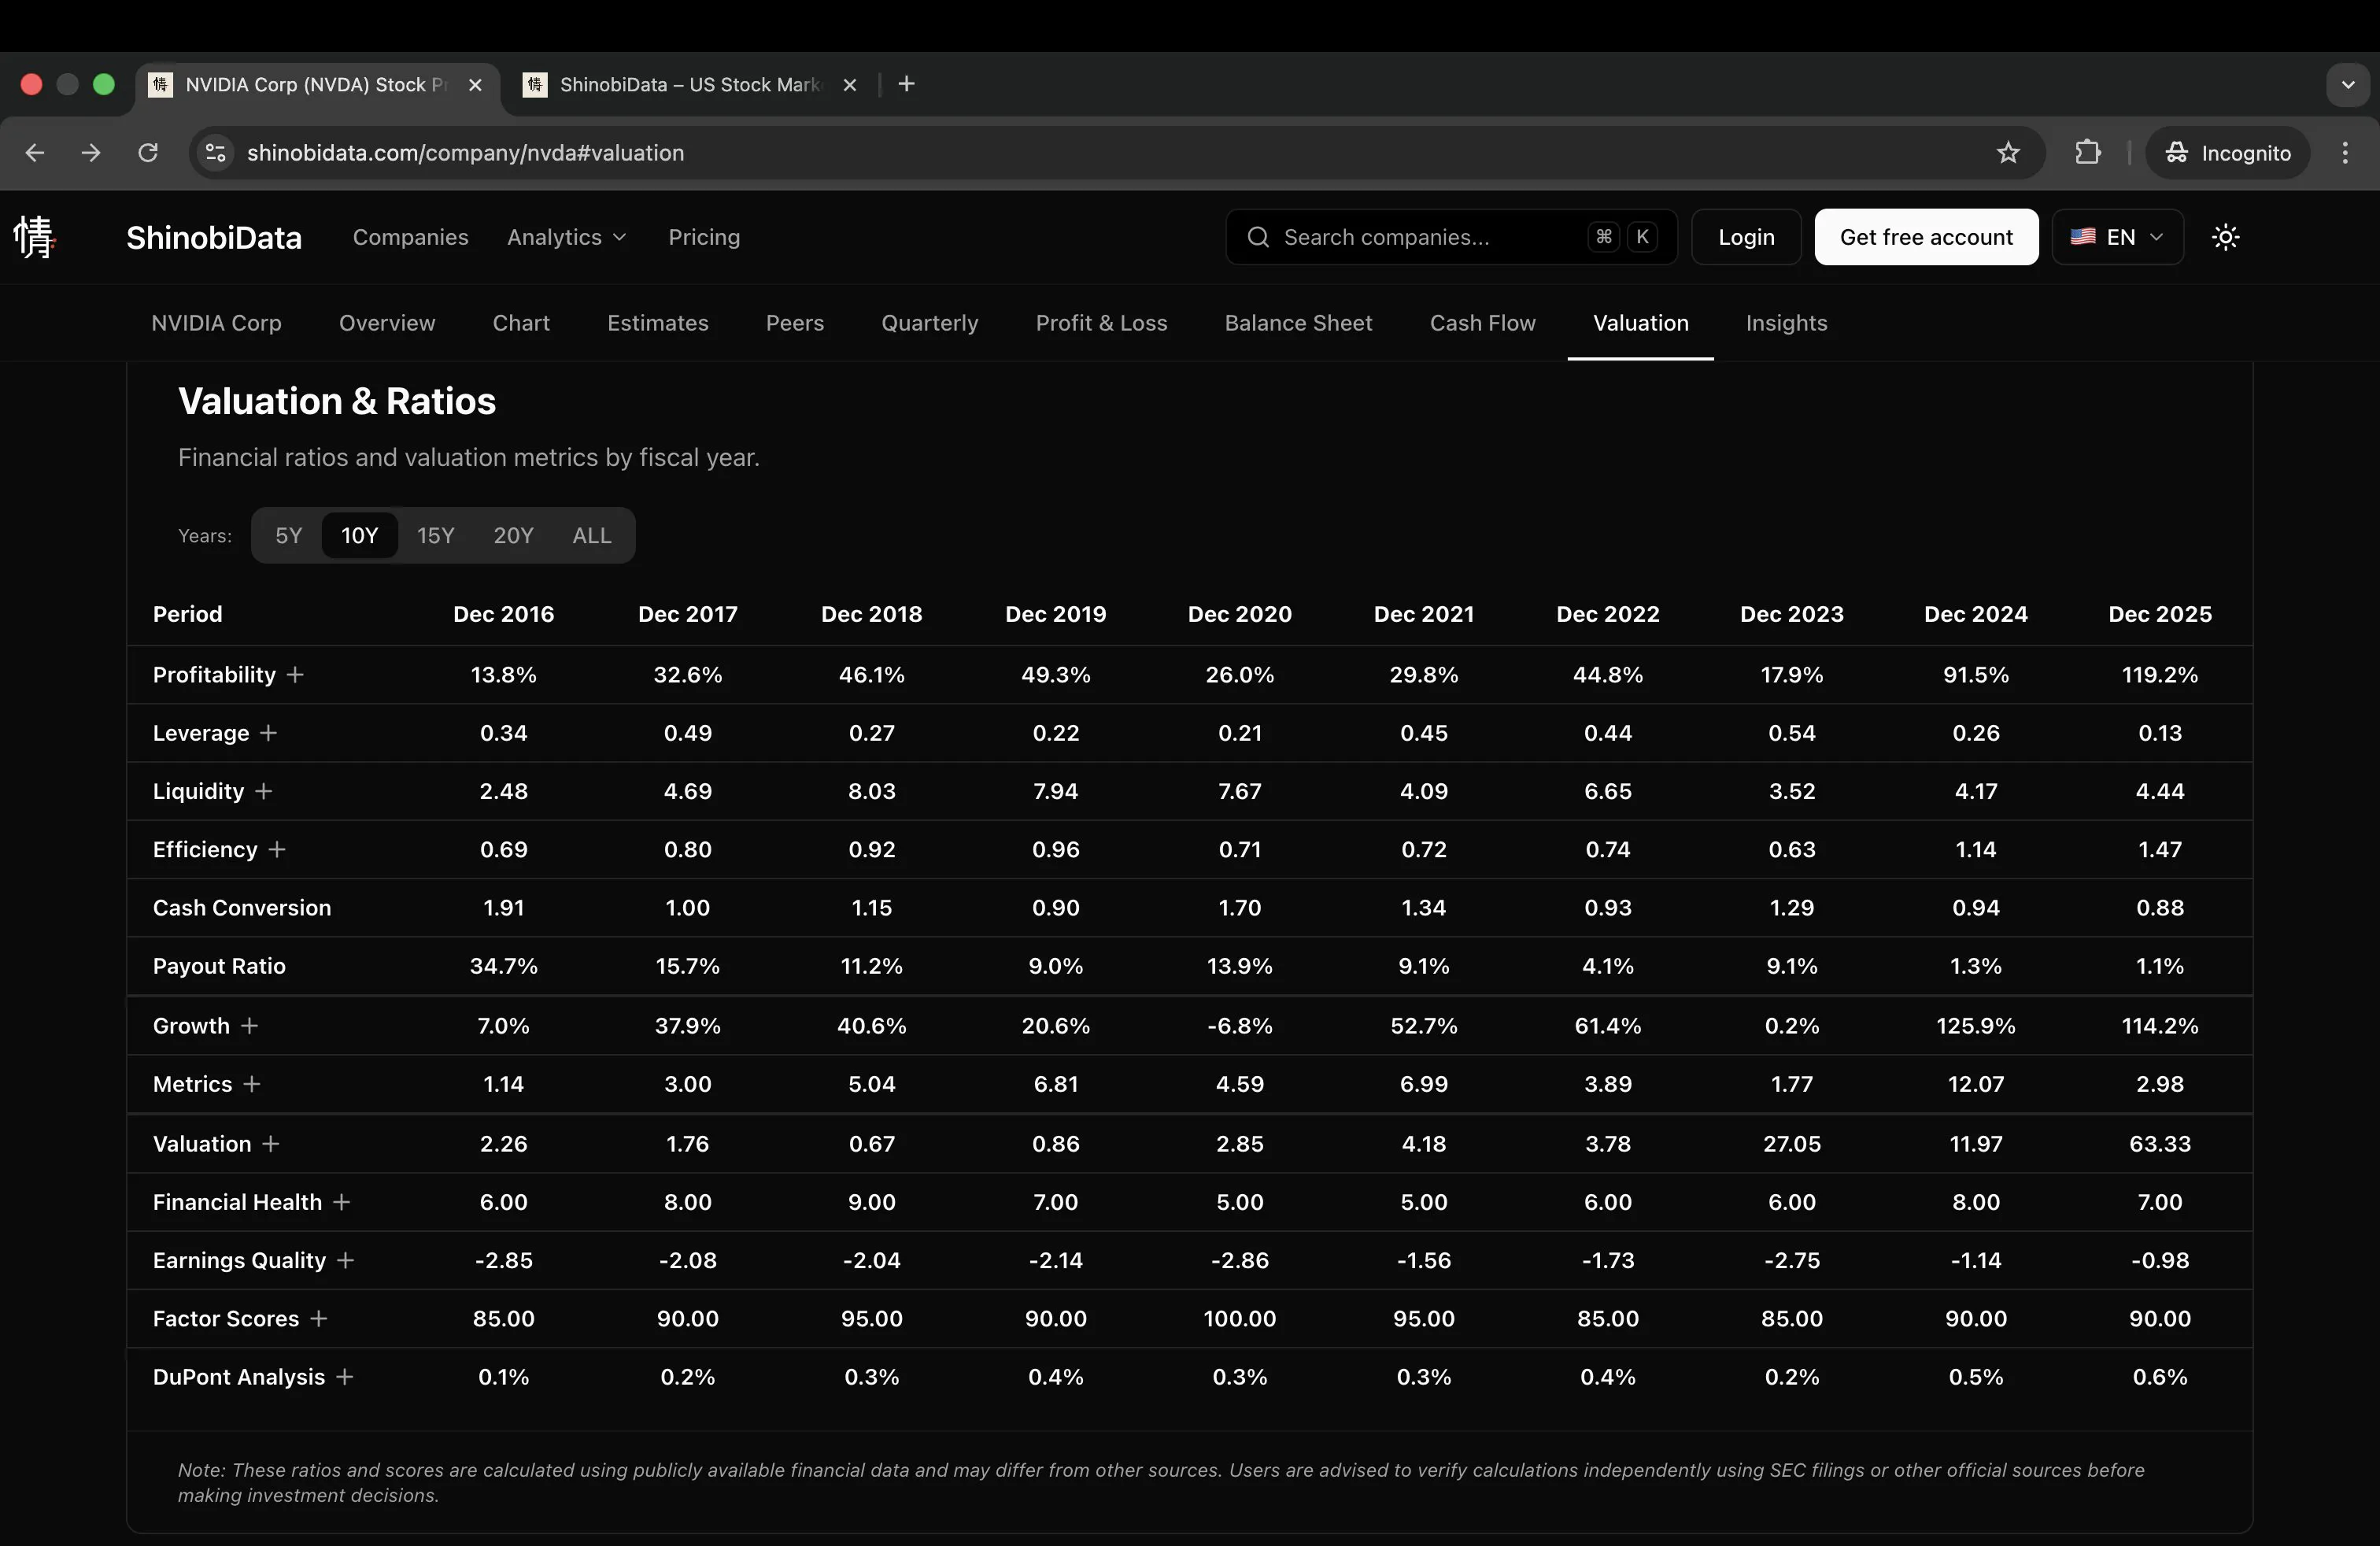Open the tab search chevron at top right
The width and height of the screenshot is (2380, 1546).
pos(2348,85)
